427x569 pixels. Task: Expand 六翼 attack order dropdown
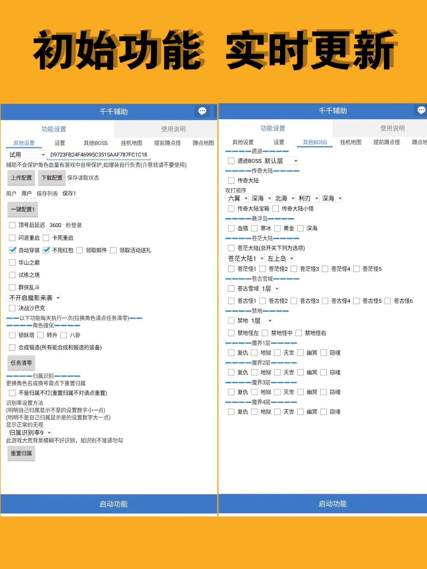(x=237, y=198)
